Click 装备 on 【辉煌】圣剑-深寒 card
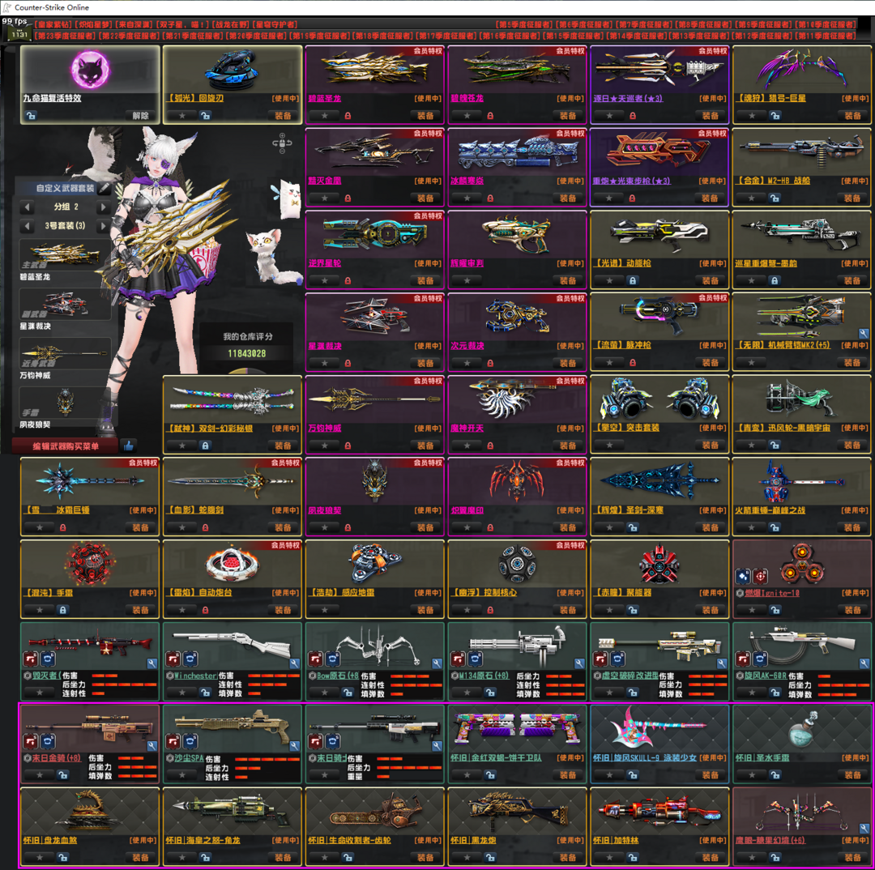Screen dimensions: 875x870 click(x=711, y=527)
